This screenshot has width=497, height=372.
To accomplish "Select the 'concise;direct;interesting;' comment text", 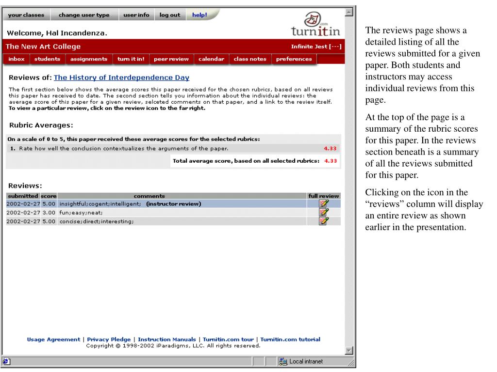I will click(97, 221).
